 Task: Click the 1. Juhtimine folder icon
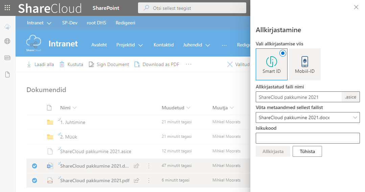tap(50, 122)
